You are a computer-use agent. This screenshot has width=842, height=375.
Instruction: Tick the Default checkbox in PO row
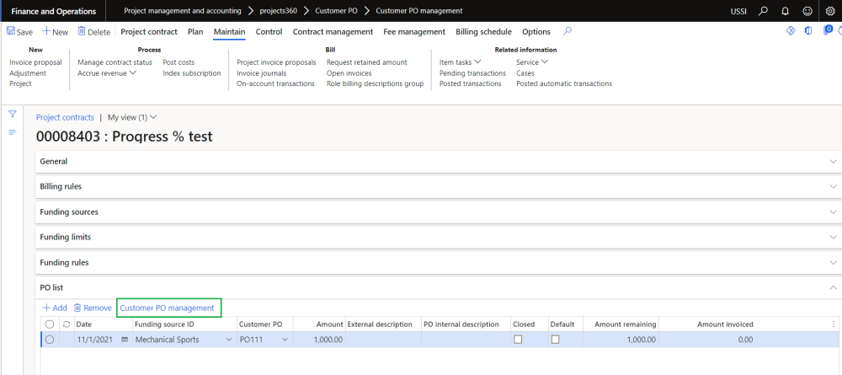(x=556, y=340)
